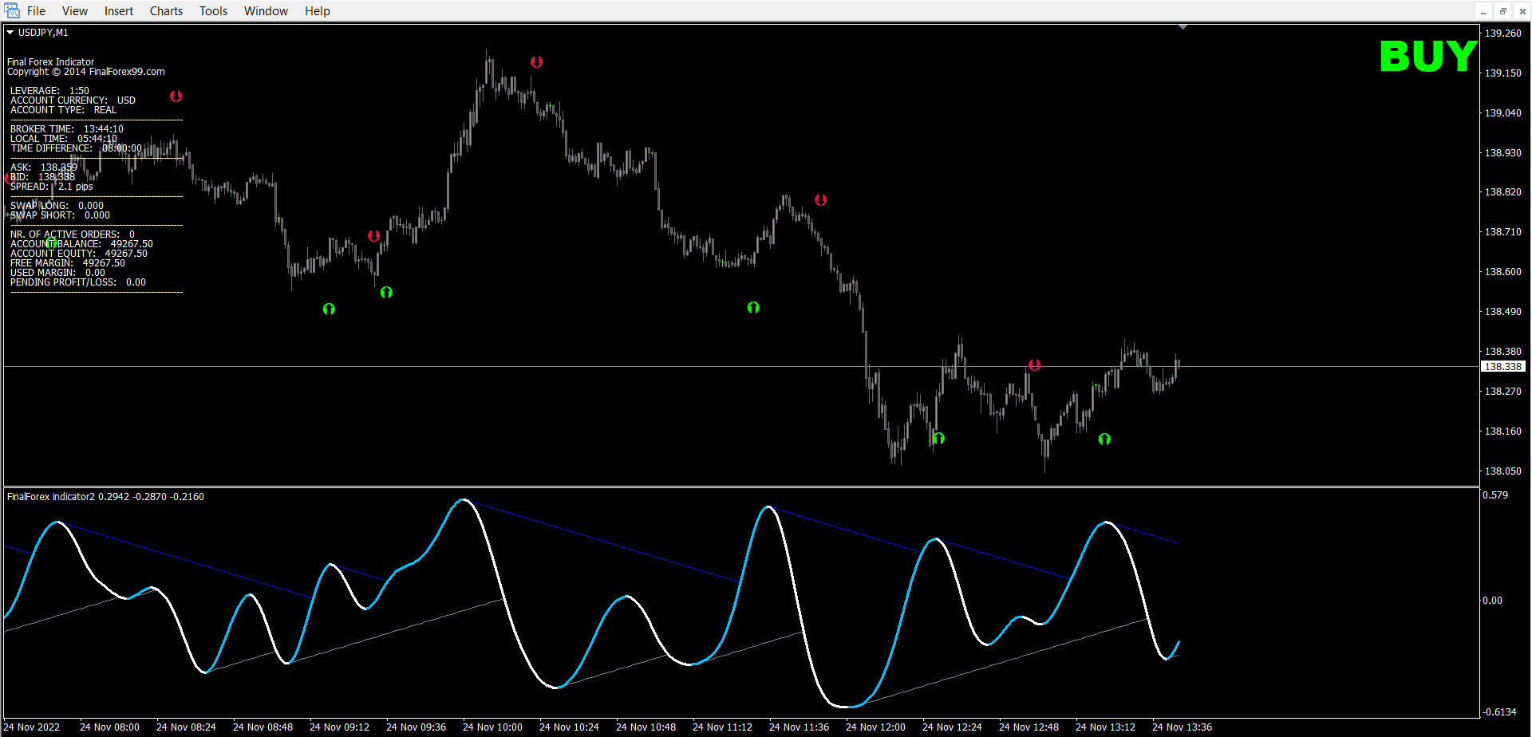
Task: Click the gray chart shift triangle marker
Action: 1183,28
